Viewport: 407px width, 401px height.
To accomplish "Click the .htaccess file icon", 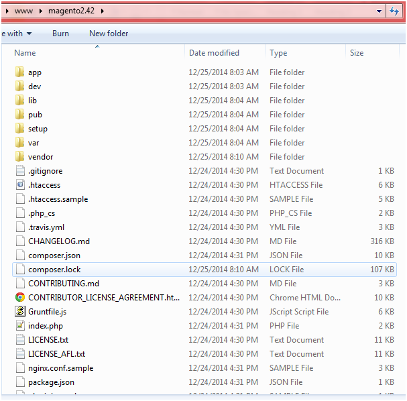I will (20, 185).
